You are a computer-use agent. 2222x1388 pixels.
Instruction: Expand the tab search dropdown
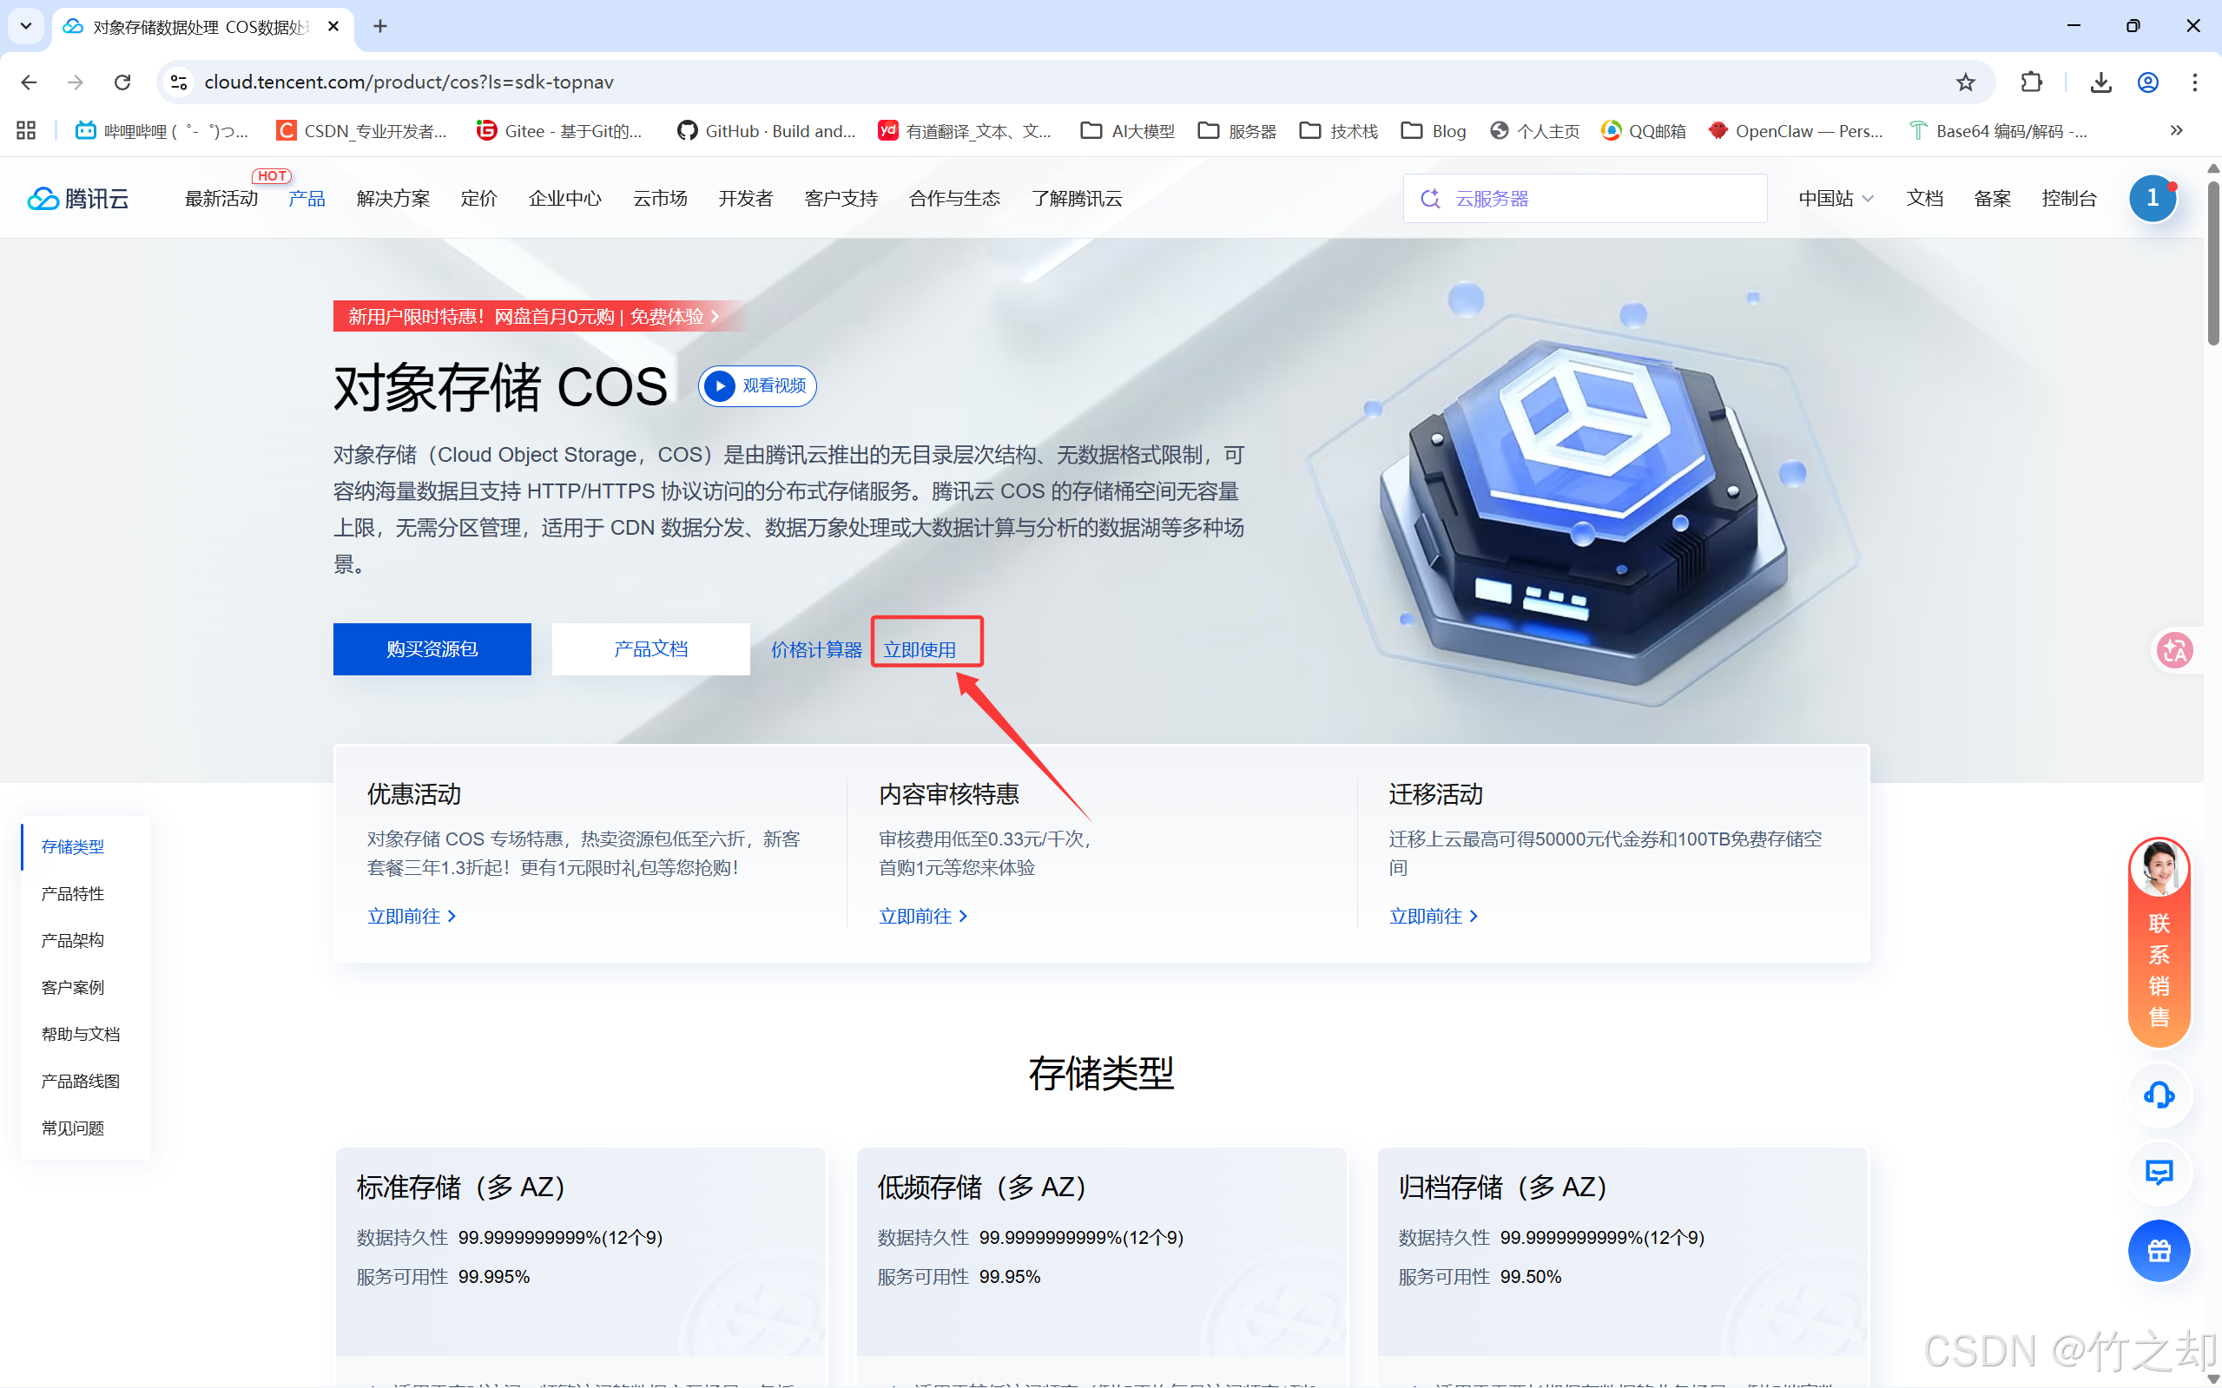(26, 27)
